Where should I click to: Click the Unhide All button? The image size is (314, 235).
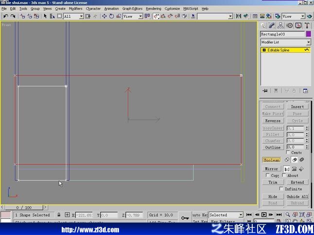[297, 196]
